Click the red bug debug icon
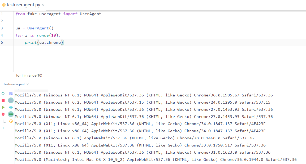This screenshot has height=164, width=306. coord(3,114)
